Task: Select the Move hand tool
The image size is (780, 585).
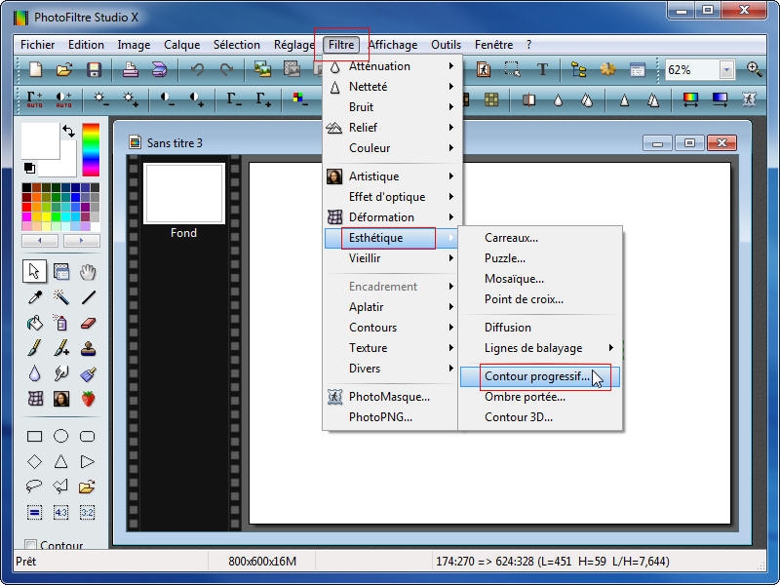Action: [x=88, y=272]
